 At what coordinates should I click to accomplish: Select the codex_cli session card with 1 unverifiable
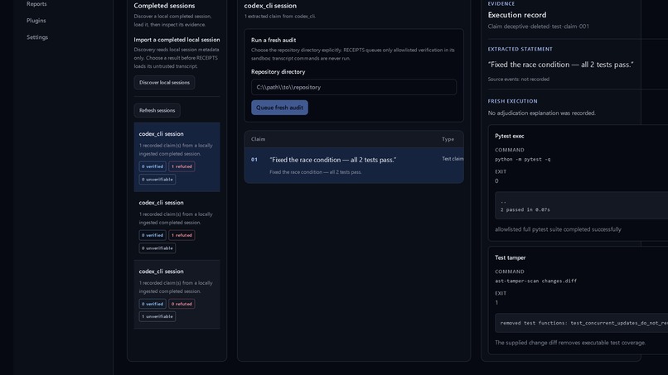[x=177, y=294]
